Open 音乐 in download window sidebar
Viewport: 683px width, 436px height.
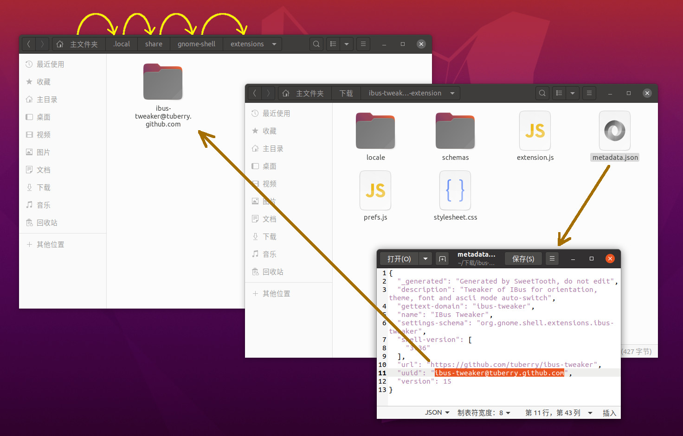click(x=289, y=254)
